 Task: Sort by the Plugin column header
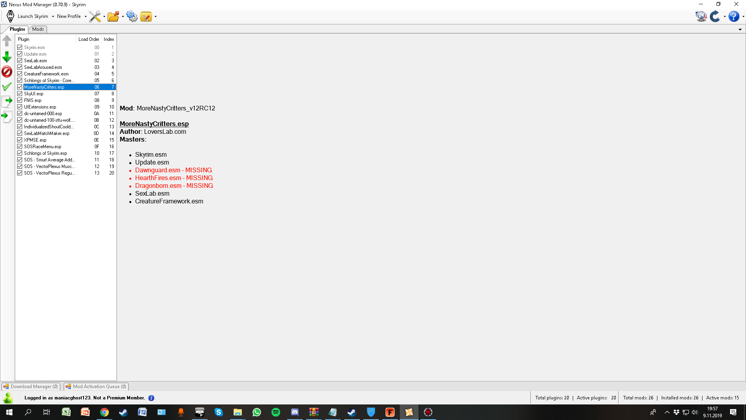pyautogui.click(x=45, y=39)
